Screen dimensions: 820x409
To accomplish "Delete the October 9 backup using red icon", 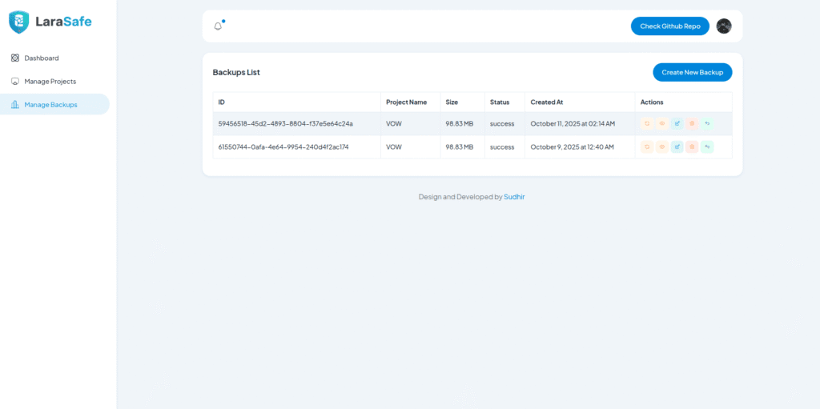I will [692, 147].
